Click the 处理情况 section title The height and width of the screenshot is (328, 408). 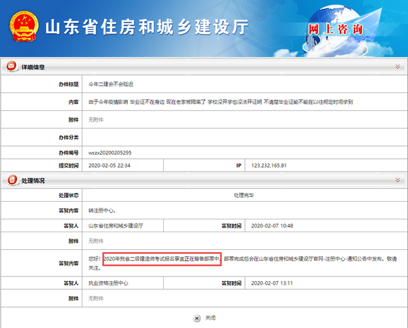click(x=33, y=180)
